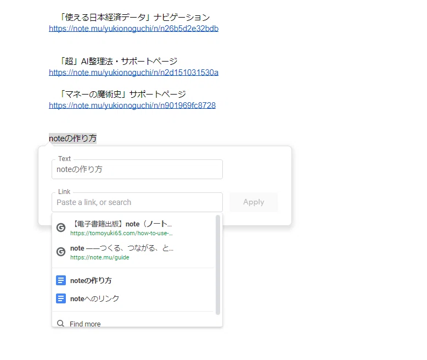Screen dimensions: 427x360
Task: Click the Link input field
Action: [x=137, y=202]
